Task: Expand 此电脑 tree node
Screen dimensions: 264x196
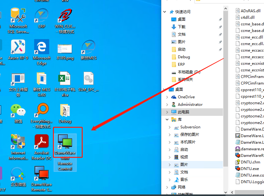Action: [x=167, y=112]
